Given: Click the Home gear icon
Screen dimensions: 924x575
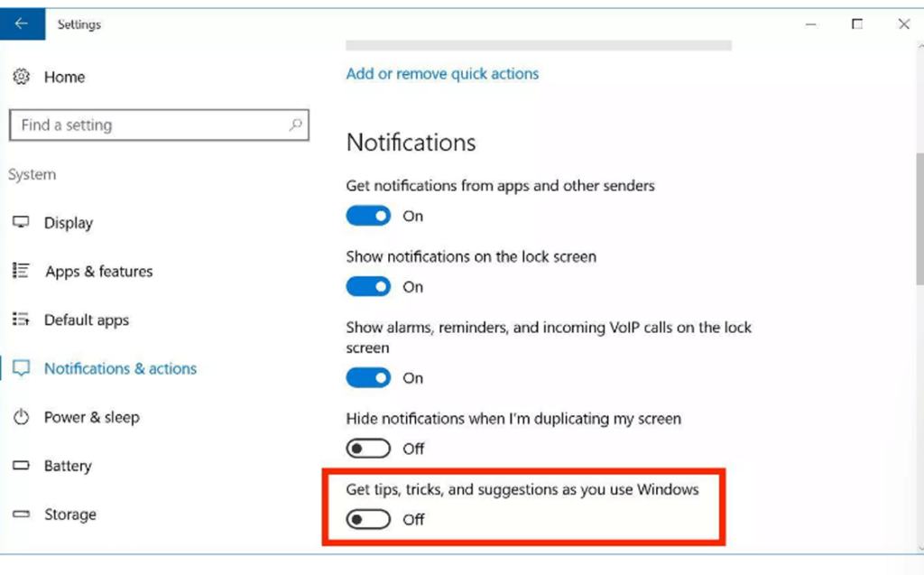Looking at the screenshot, I should click(22, 77).
